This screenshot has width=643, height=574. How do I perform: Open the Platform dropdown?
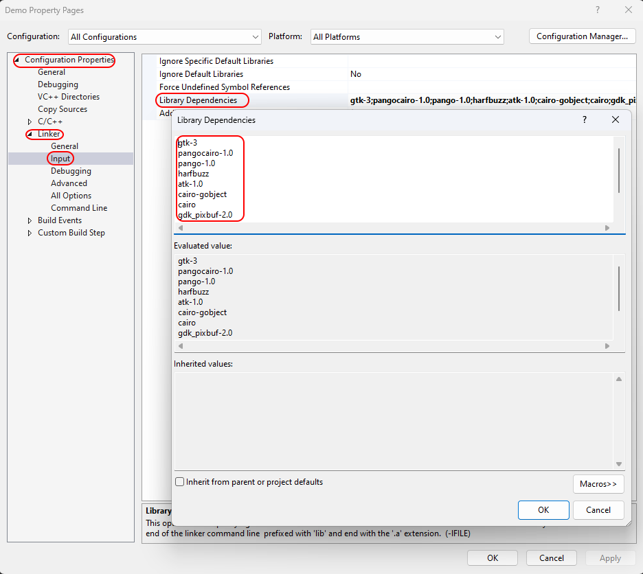(x=407, y=37)
